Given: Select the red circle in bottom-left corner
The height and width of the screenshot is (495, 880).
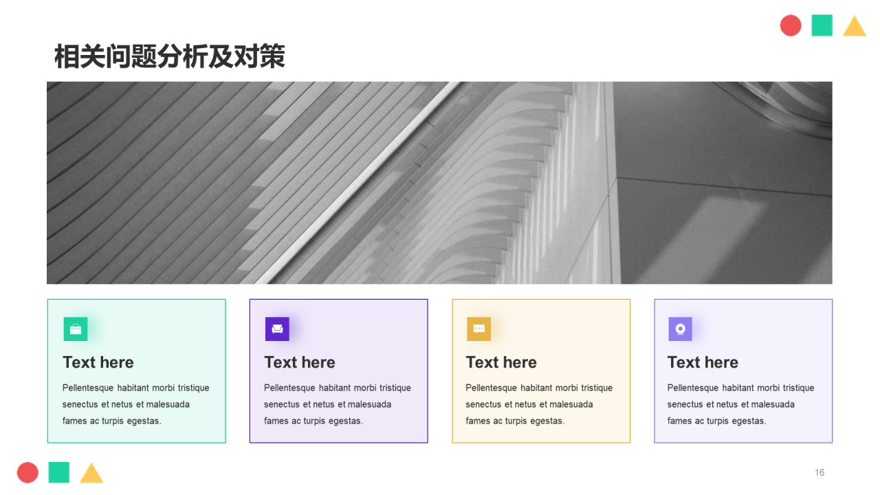Looking at the screenshot, I should click(27, 472).
